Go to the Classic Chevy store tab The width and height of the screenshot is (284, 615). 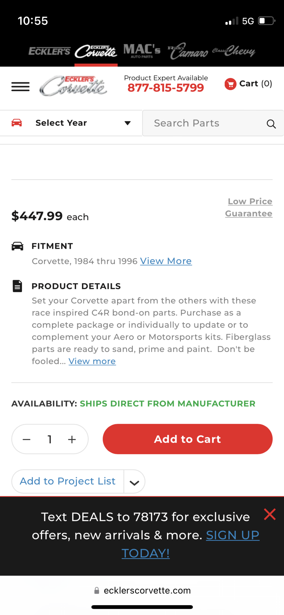click(x=234, y=51)
